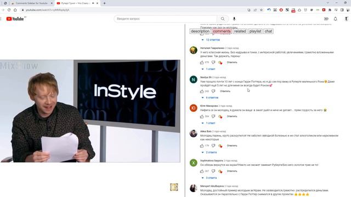Open Наталия Гавриленко's channel name link

point(212,48)
